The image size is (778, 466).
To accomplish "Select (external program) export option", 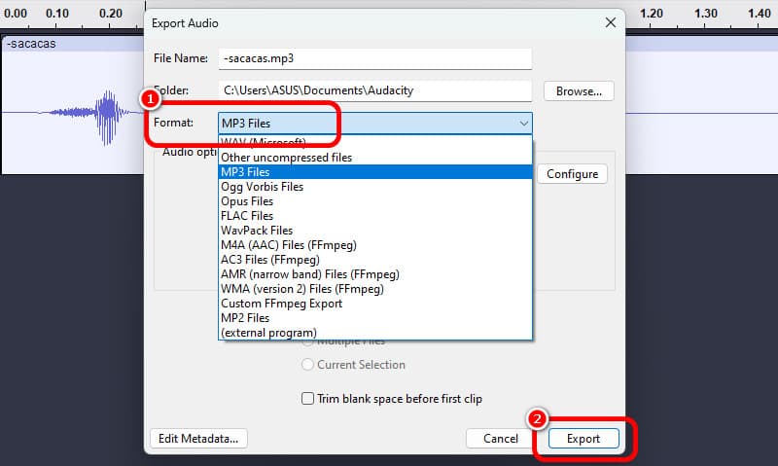I will click(x=375, y=333).
